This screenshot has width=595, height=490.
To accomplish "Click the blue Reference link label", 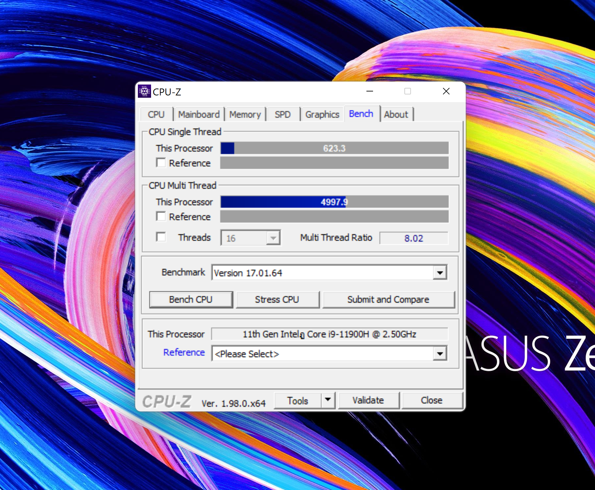I will pyautogui.click(x=184, y=352).
